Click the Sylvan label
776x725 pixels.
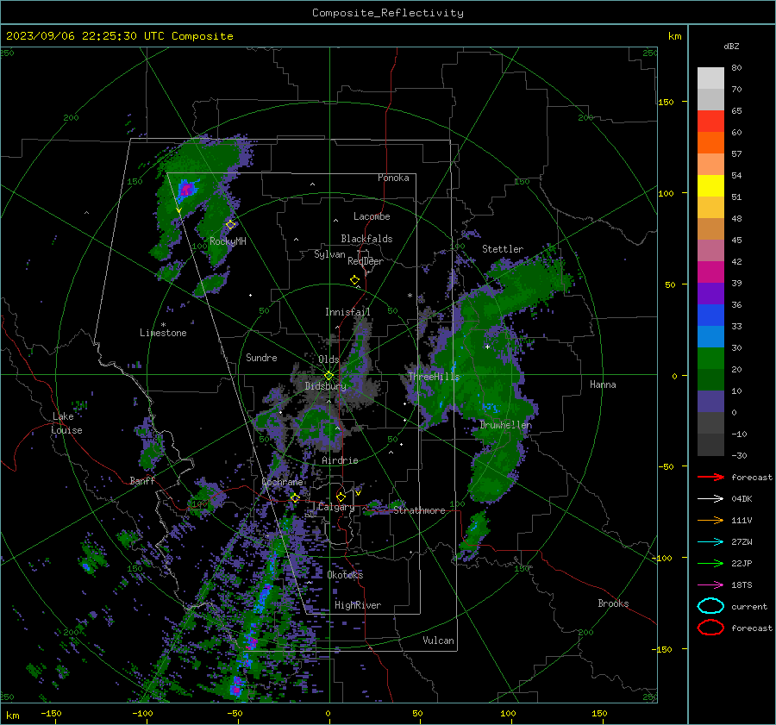(329, 254)
